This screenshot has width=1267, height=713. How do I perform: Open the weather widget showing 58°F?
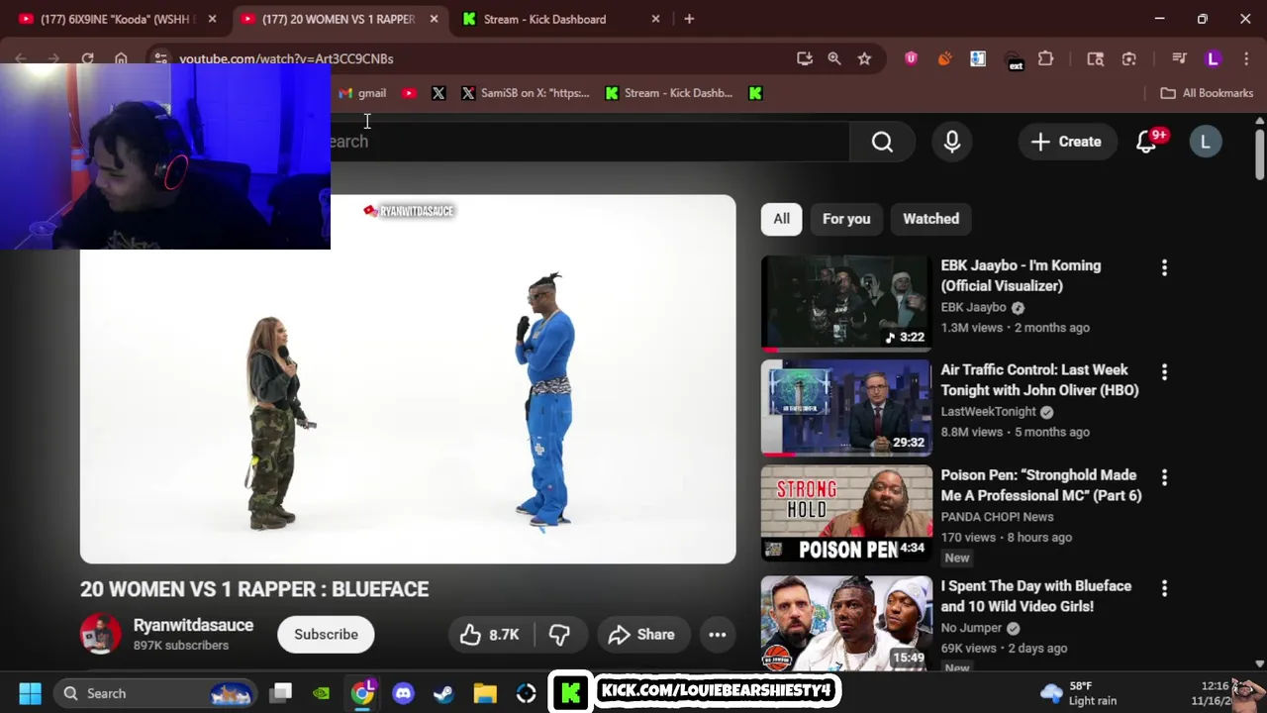pyautogui.click(x=1079, y=693)
